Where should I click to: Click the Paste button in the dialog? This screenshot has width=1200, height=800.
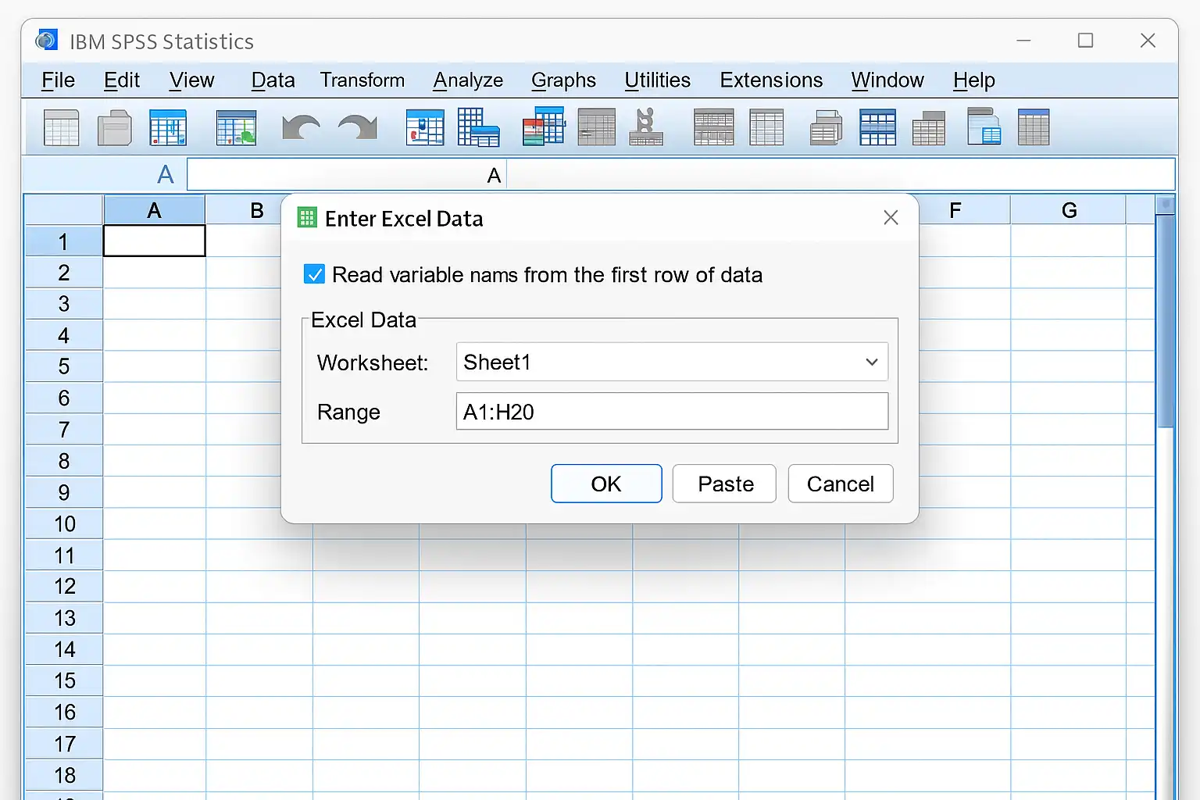pyautogui.click(x=724, y=484)
